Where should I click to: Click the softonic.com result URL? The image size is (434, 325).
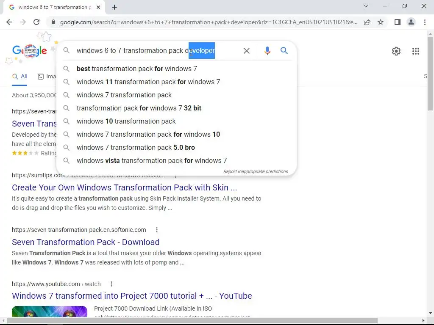[79, 230]
